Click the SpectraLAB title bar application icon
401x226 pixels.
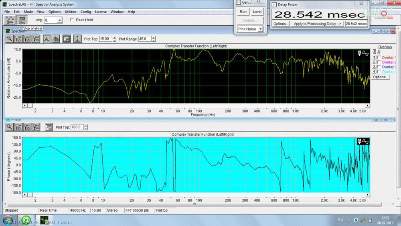(5, 4)
